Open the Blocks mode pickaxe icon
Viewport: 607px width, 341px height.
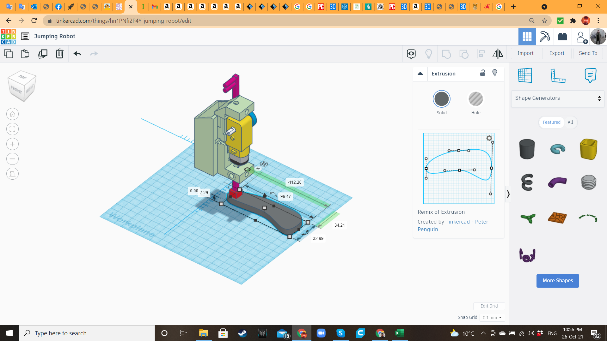click(544, 37)
